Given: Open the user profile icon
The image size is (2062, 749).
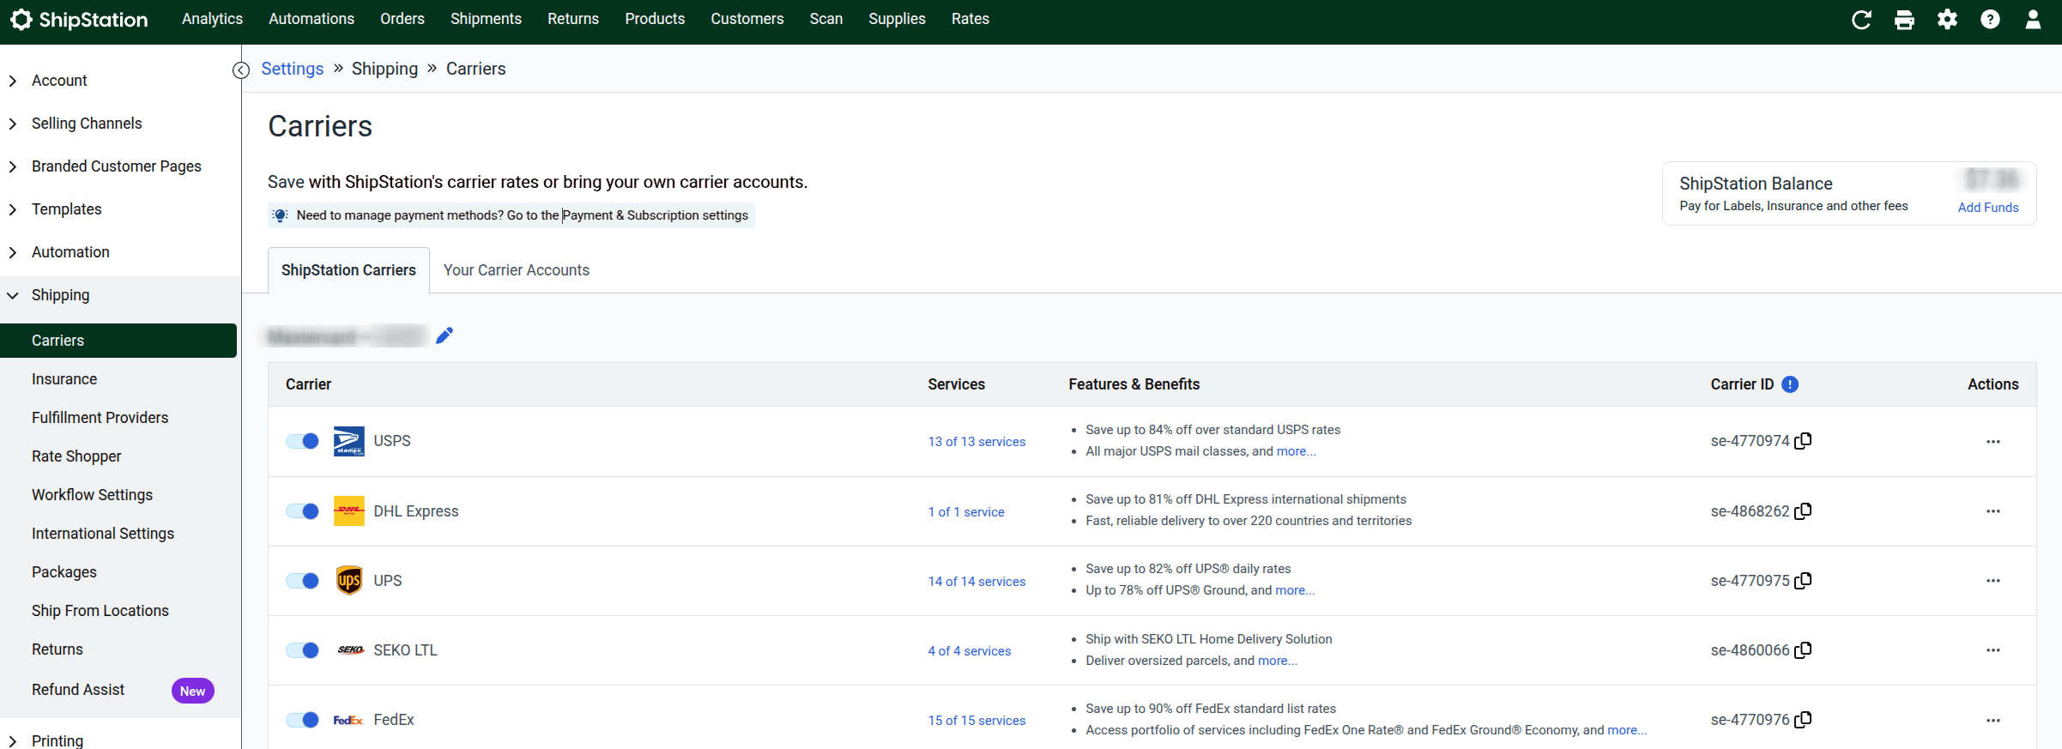Looking at the screenshot, I should pos(2033,20).
